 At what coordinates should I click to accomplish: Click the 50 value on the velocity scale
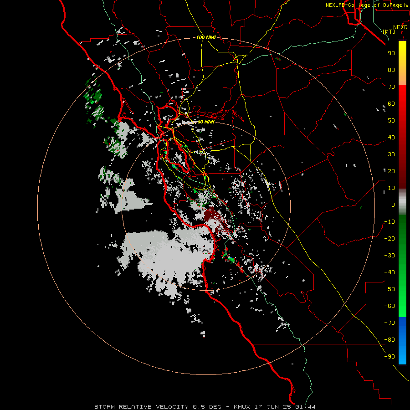(x=391, y=121)
